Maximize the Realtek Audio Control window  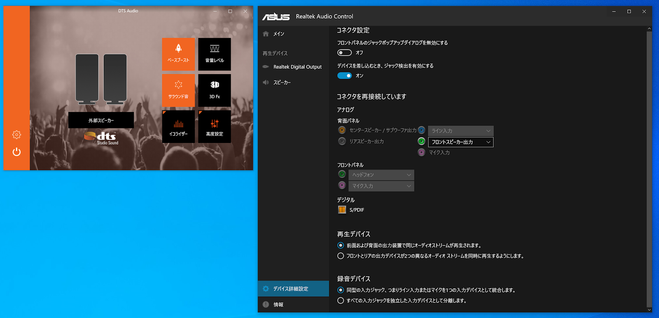pyautogui.click(x=629, y=12)
